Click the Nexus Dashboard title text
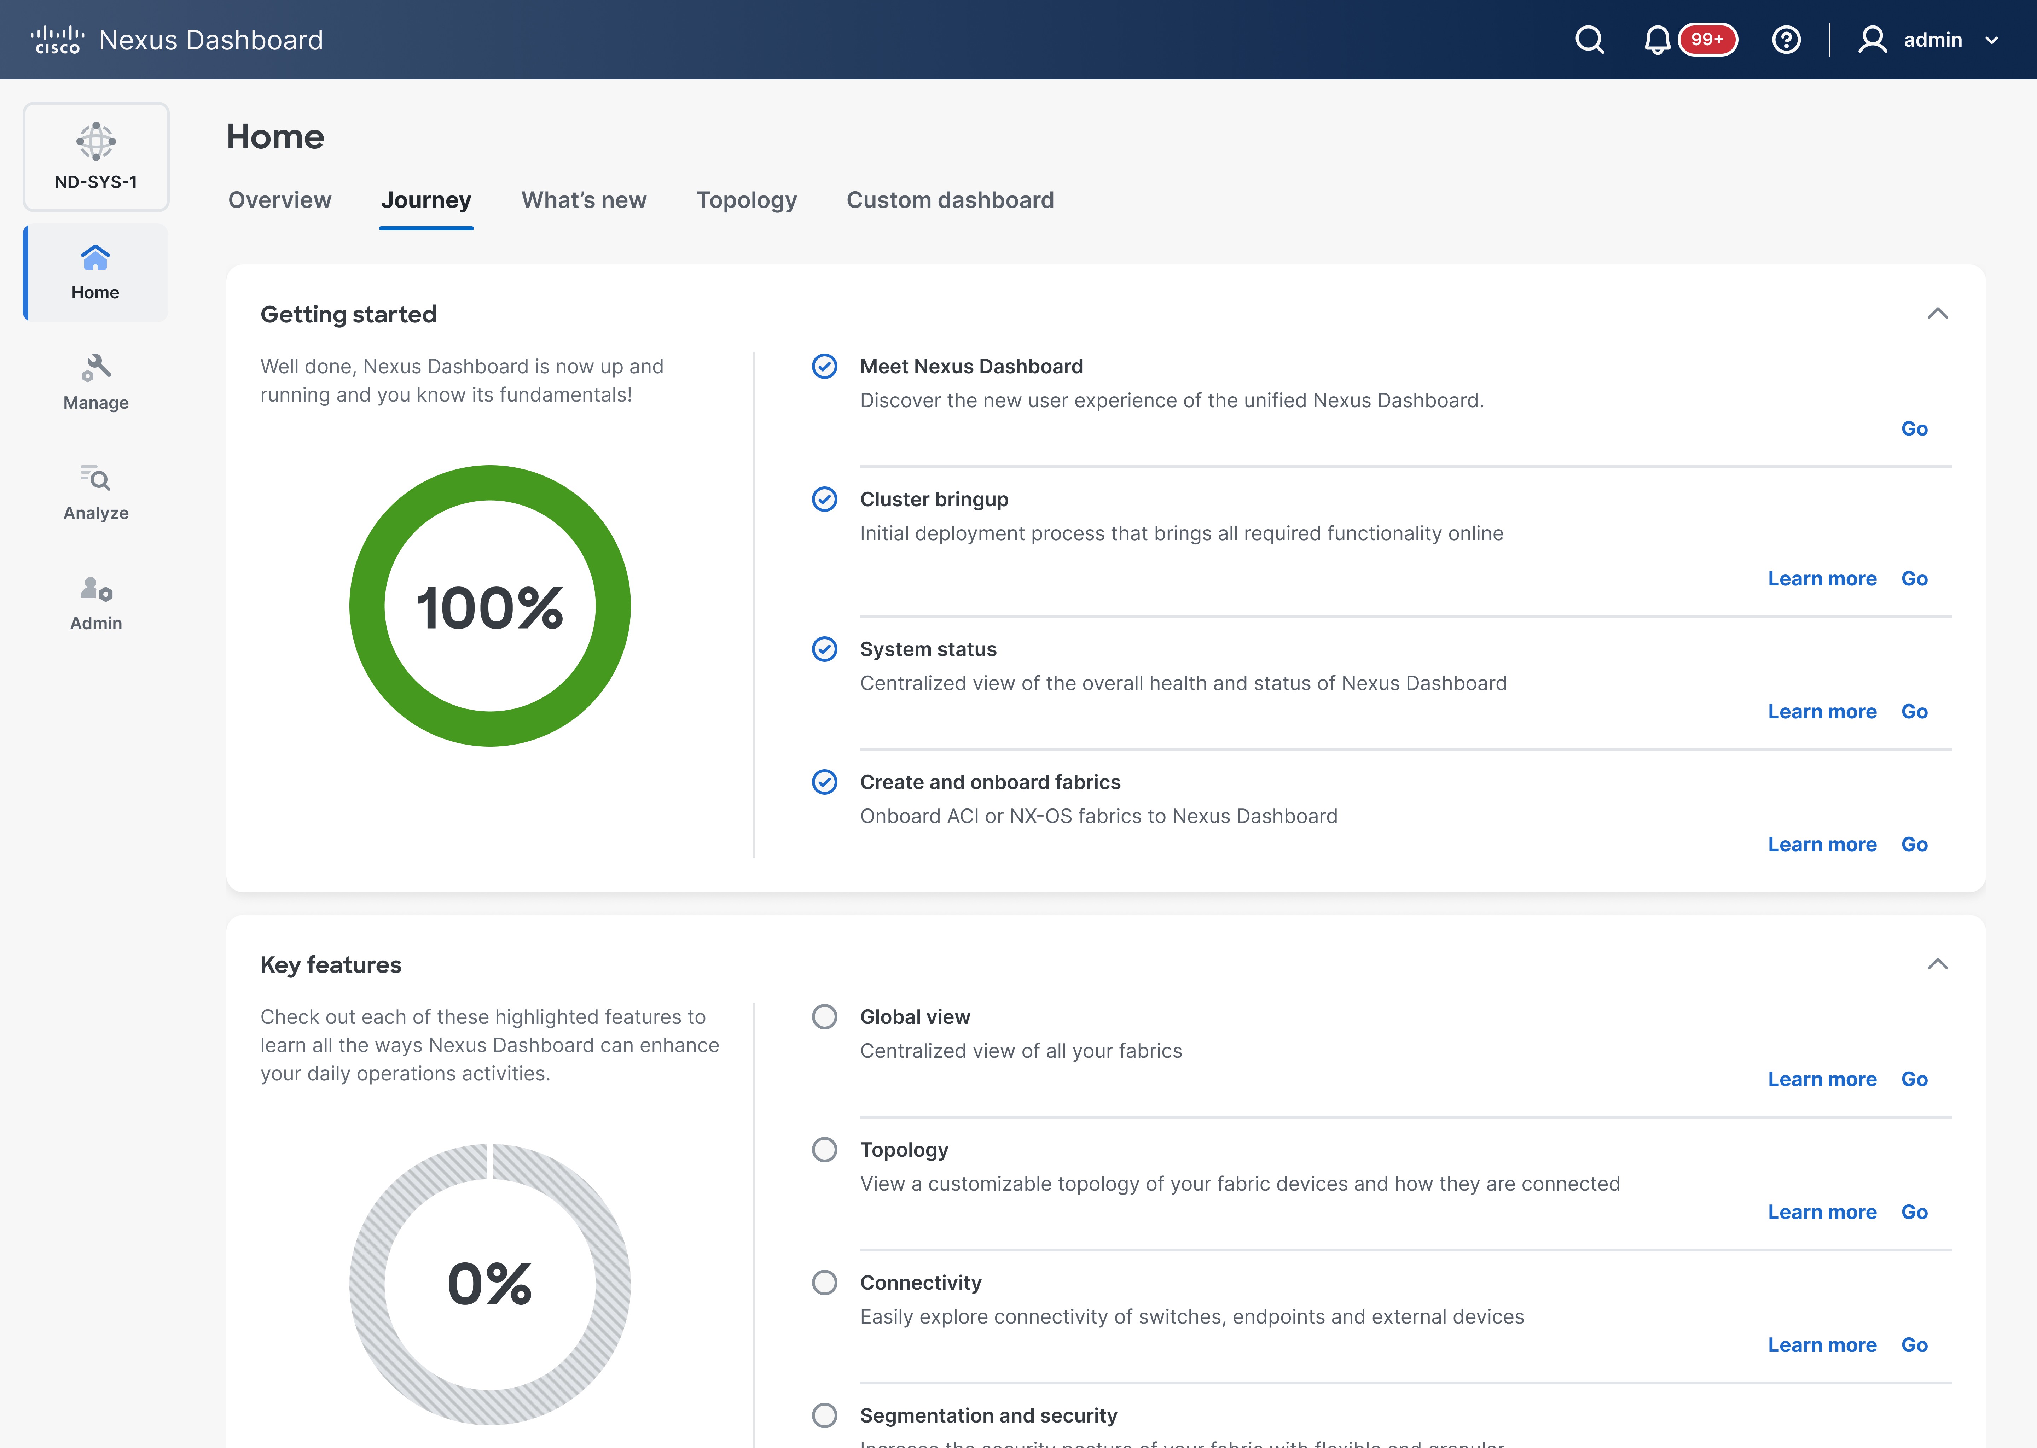 click(x=210, y=40)
